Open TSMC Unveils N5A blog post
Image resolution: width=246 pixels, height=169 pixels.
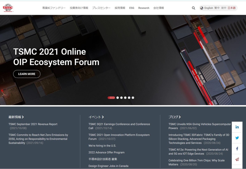(200, 126)
